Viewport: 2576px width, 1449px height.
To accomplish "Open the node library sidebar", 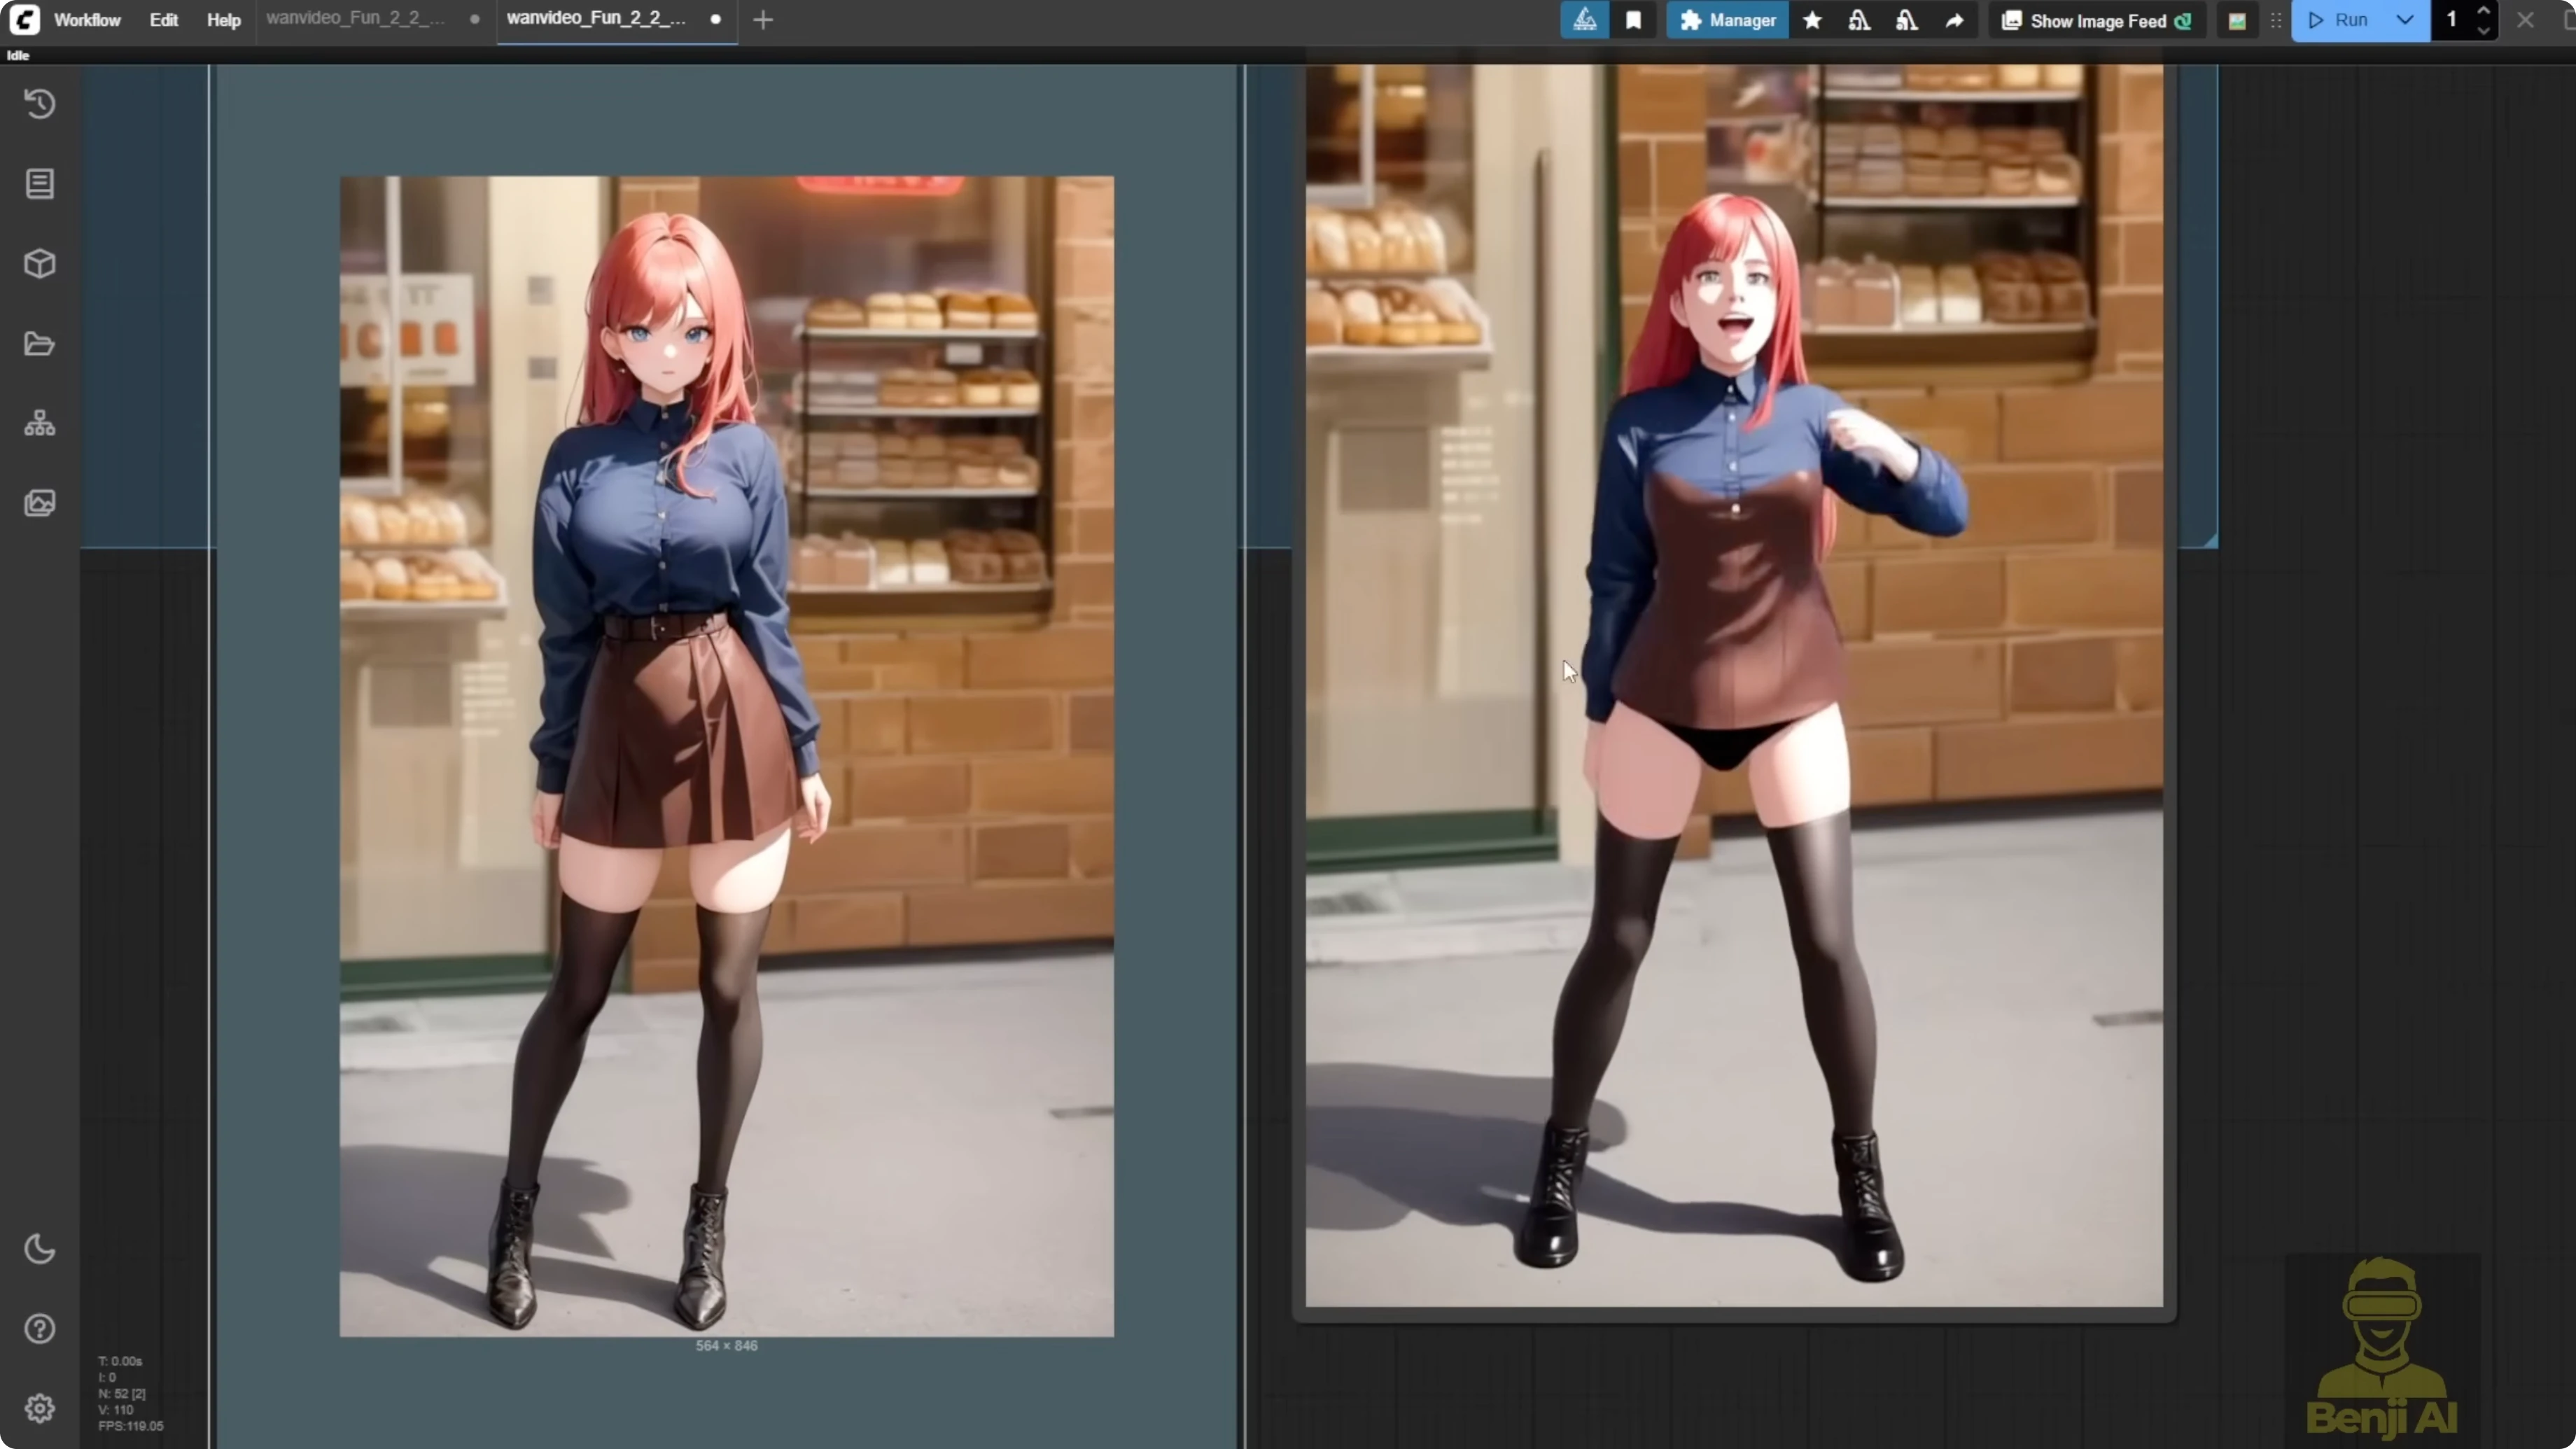I will pos(40,183).
